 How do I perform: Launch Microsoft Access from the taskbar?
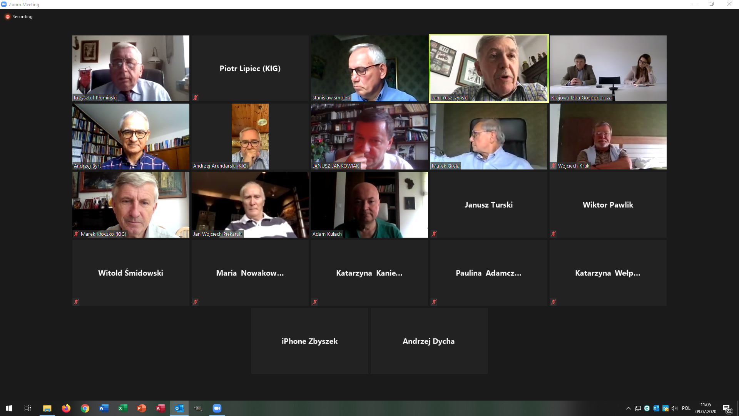161,408
